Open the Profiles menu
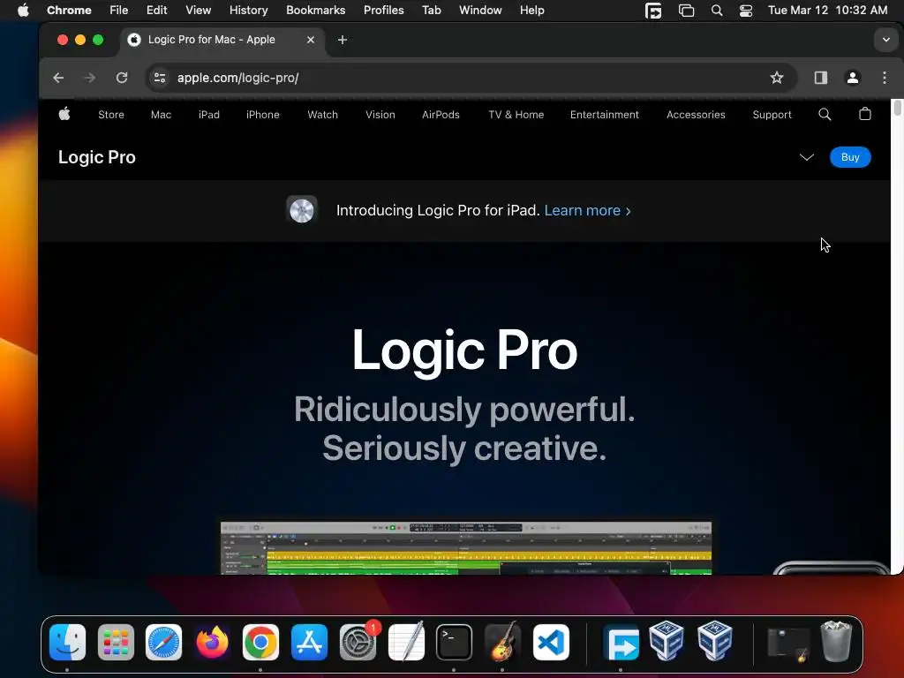This screenshot has width=904, height=678. point(383,11)
